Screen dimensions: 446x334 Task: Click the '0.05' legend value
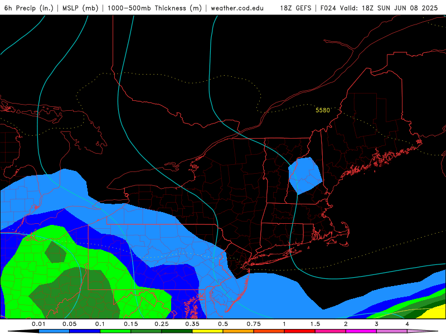tap(69, 324)
